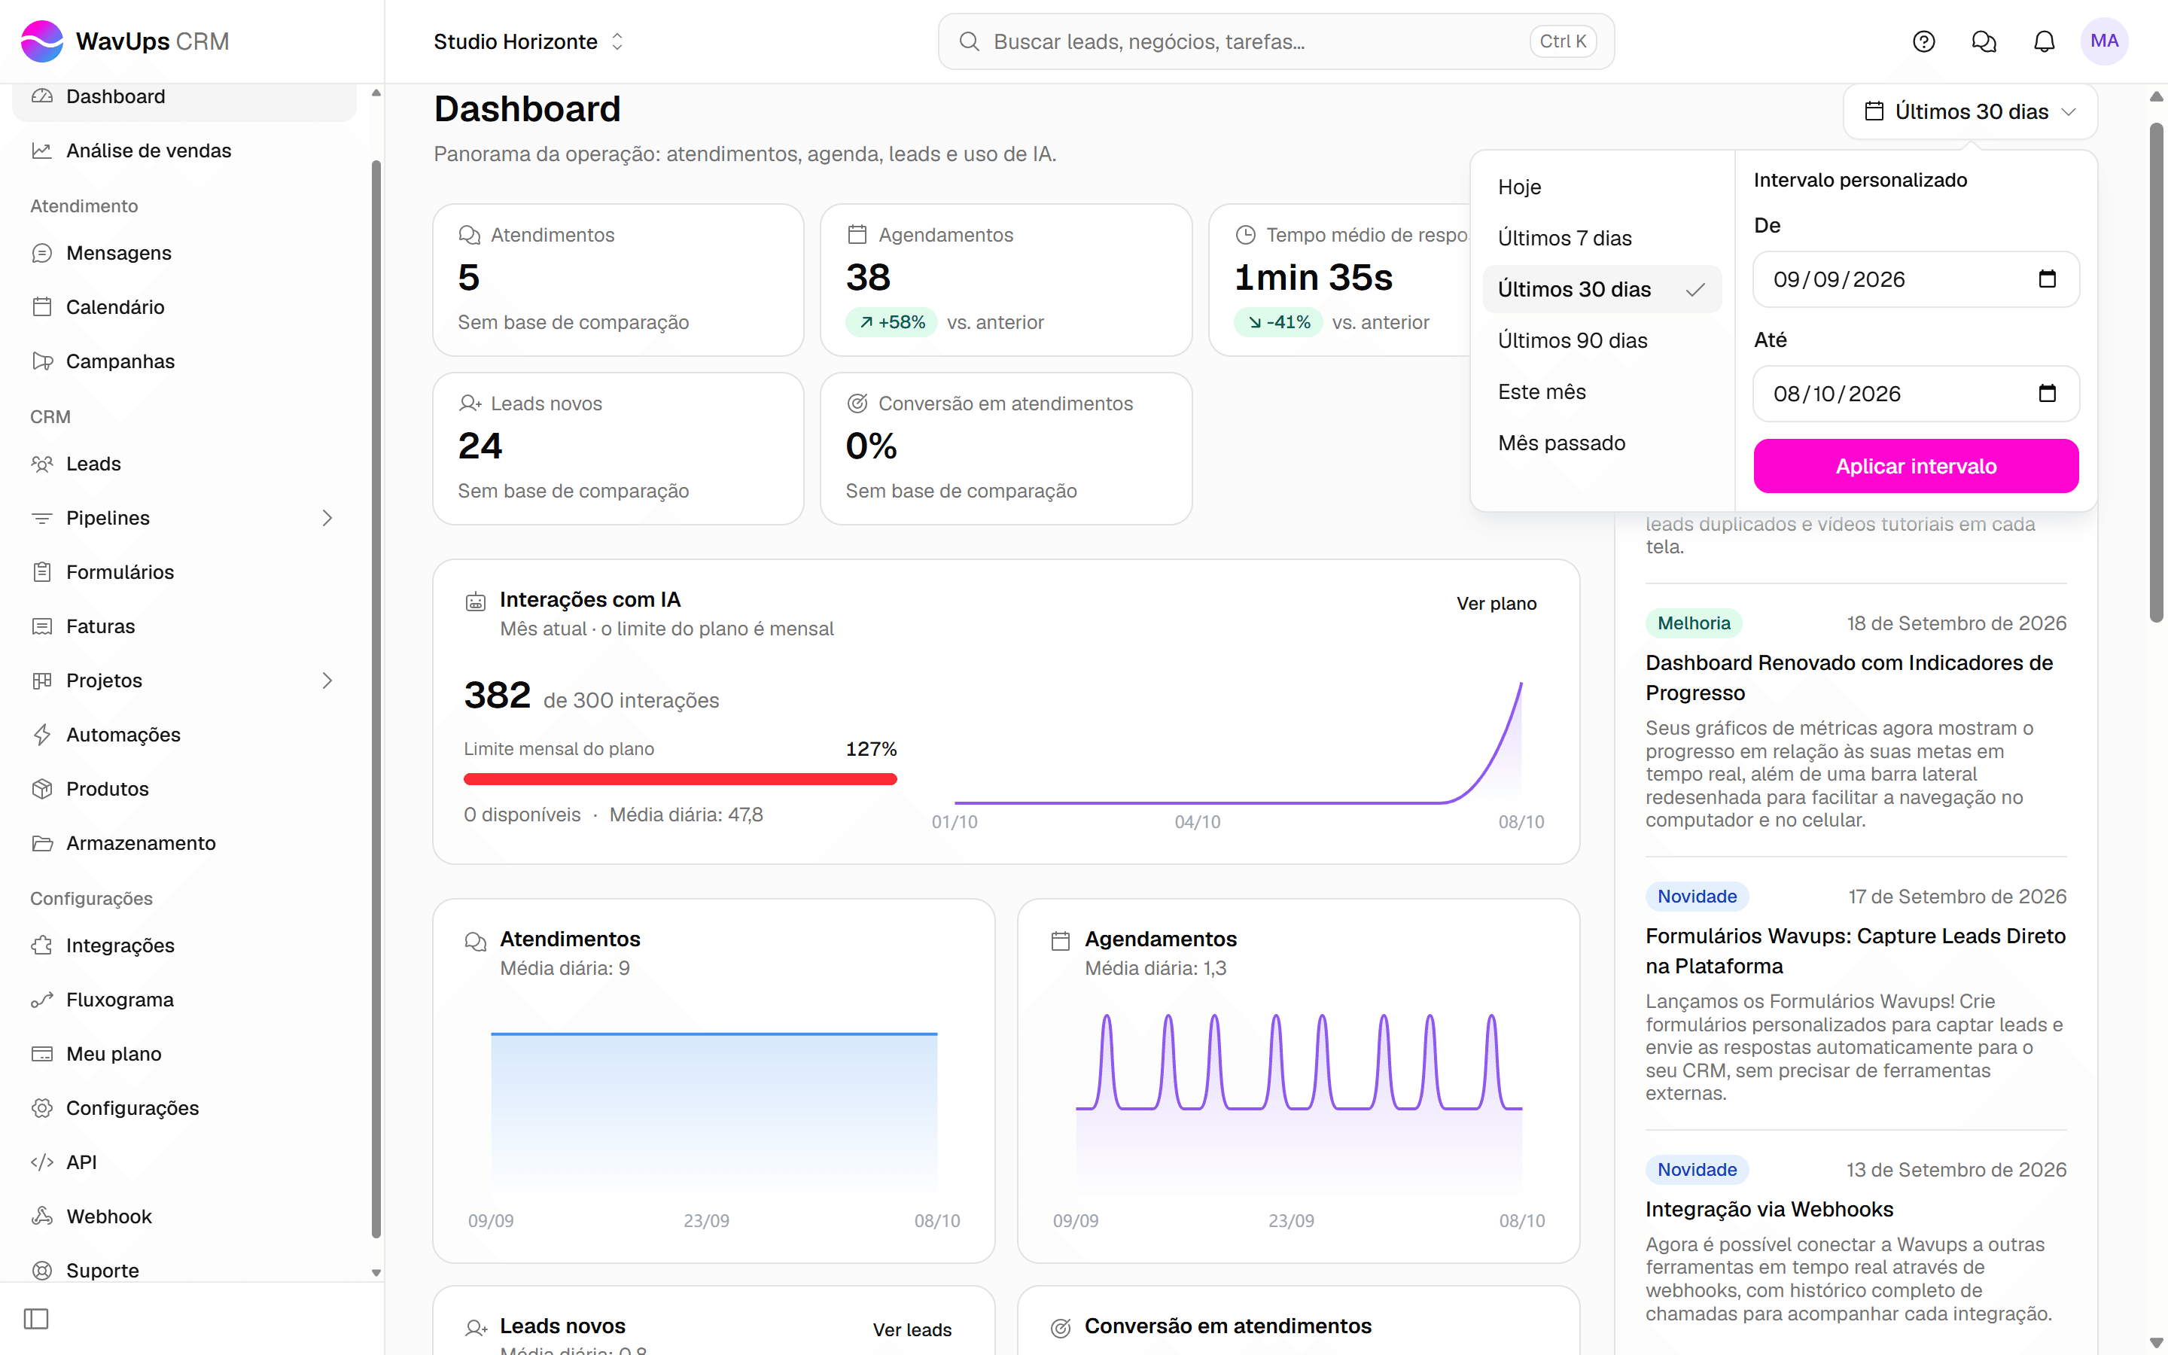Open calendar picker in Até date field
The height and width of the screenshot is (1355, 2168).
tap(2047, 394)
